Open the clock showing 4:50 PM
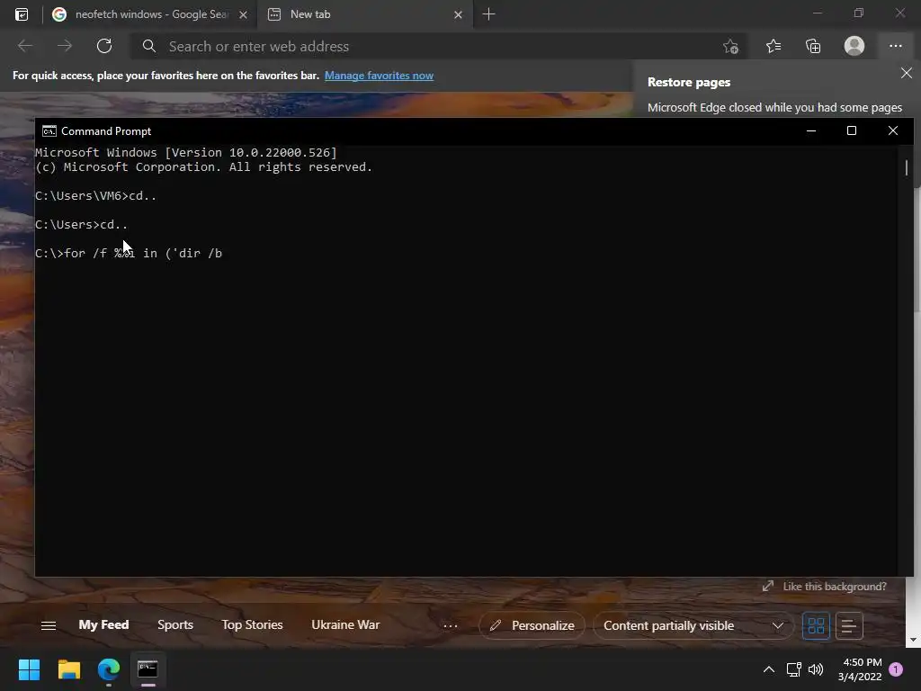 point(860,669)
